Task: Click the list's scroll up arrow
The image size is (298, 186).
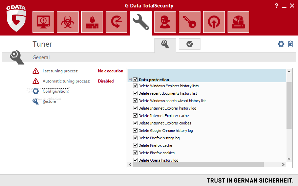Action: (289, 72)
